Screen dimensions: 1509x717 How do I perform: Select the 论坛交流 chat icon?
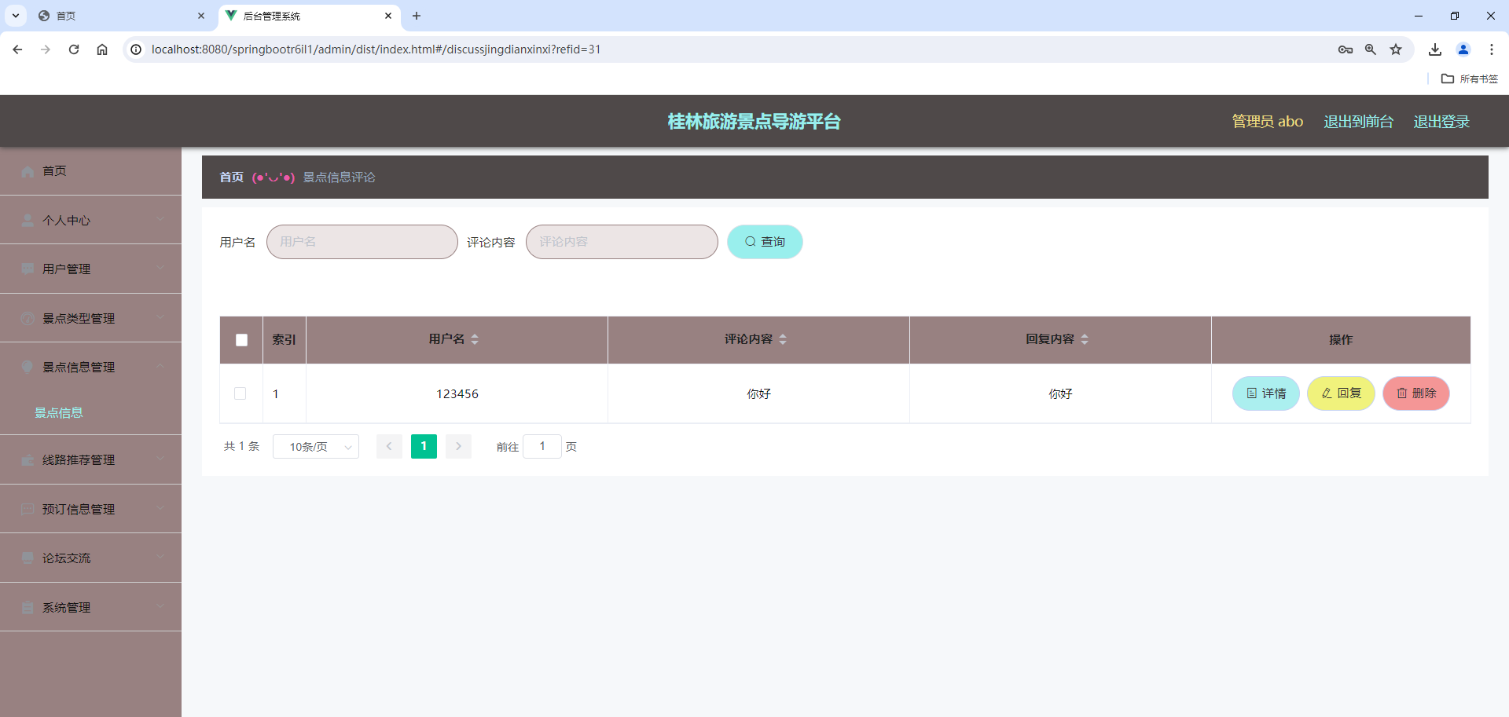[x=28, y=558]
